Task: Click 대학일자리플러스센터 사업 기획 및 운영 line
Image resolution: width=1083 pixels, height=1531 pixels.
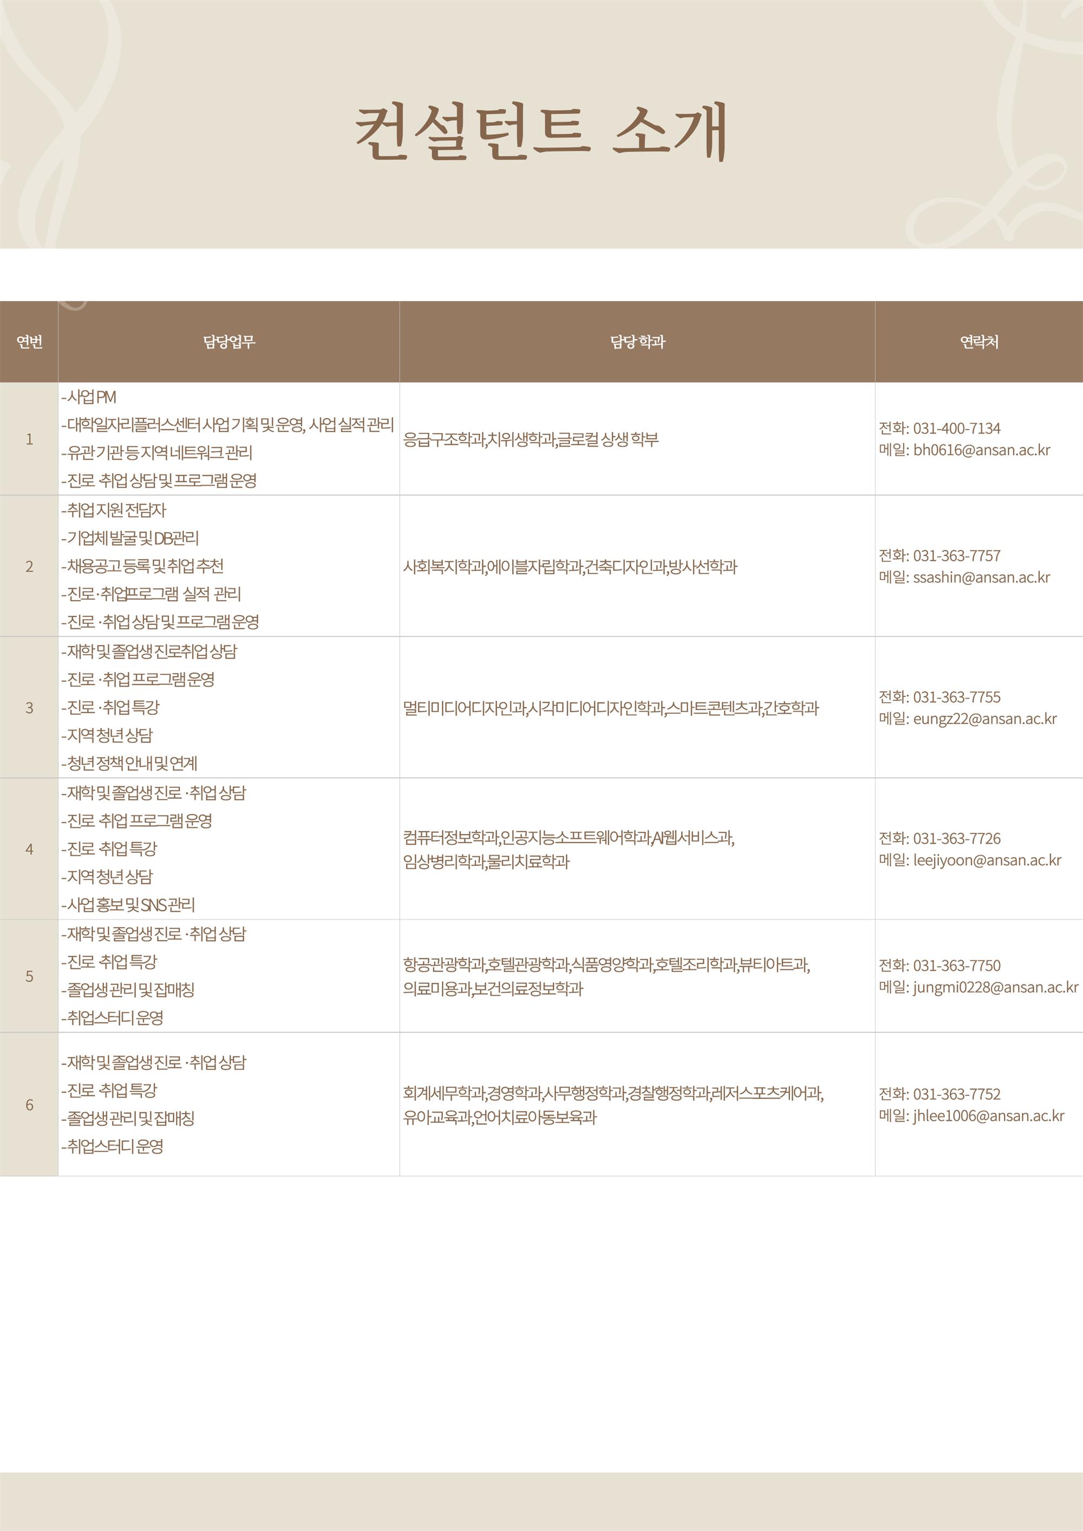Action: [x=227, y=425]
